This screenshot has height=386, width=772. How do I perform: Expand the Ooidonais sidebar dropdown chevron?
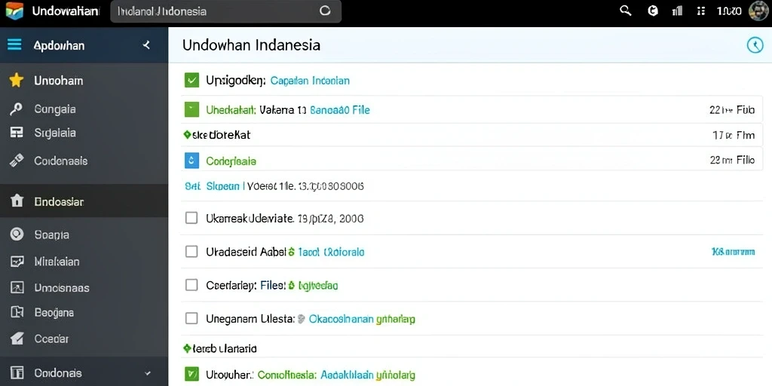[x=148, y=373]
